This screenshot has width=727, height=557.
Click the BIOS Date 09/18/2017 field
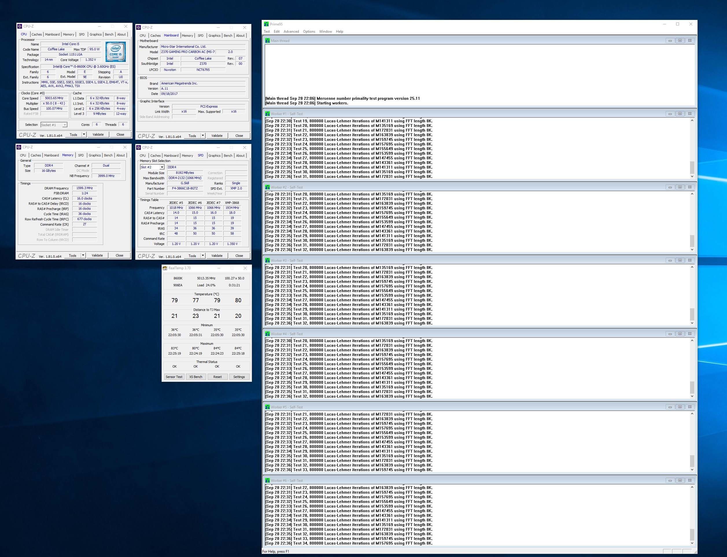click(203, 94)
